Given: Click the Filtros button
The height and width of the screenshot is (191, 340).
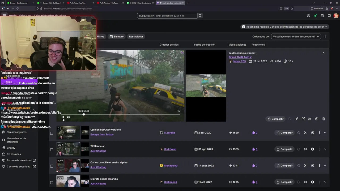Looking at the screenshot, I should [100, 37].
